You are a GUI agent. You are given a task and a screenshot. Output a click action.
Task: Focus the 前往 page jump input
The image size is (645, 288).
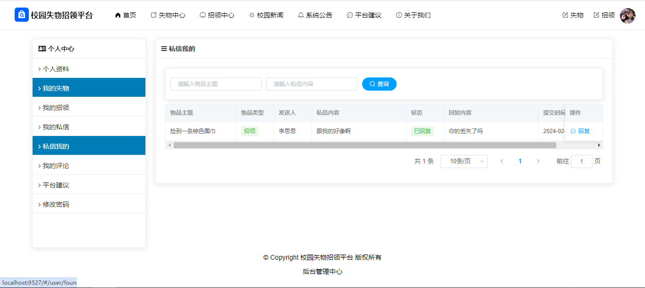[x=582, y=161]
